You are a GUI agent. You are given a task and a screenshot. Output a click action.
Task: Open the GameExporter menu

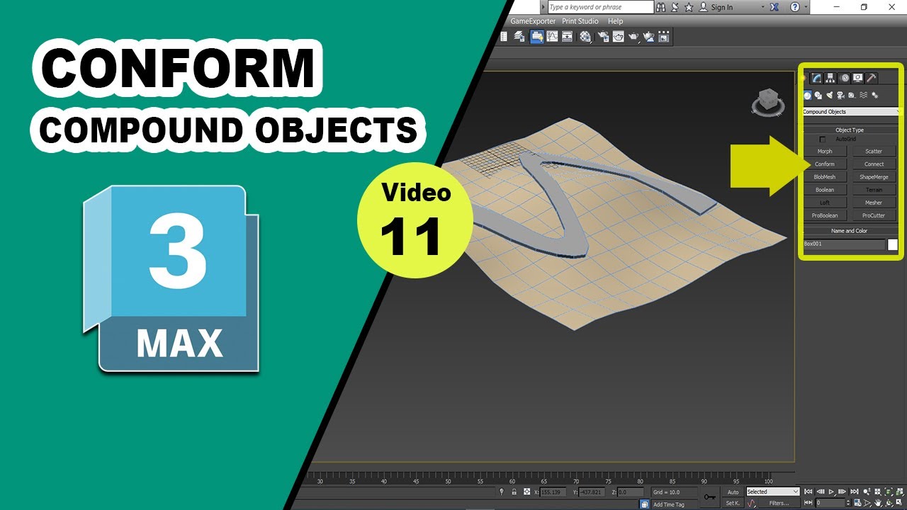533,21
